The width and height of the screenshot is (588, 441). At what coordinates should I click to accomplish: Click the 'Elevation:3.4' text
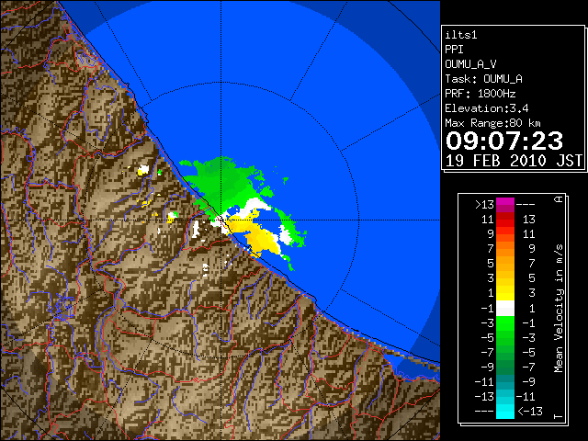click(486, 108)
